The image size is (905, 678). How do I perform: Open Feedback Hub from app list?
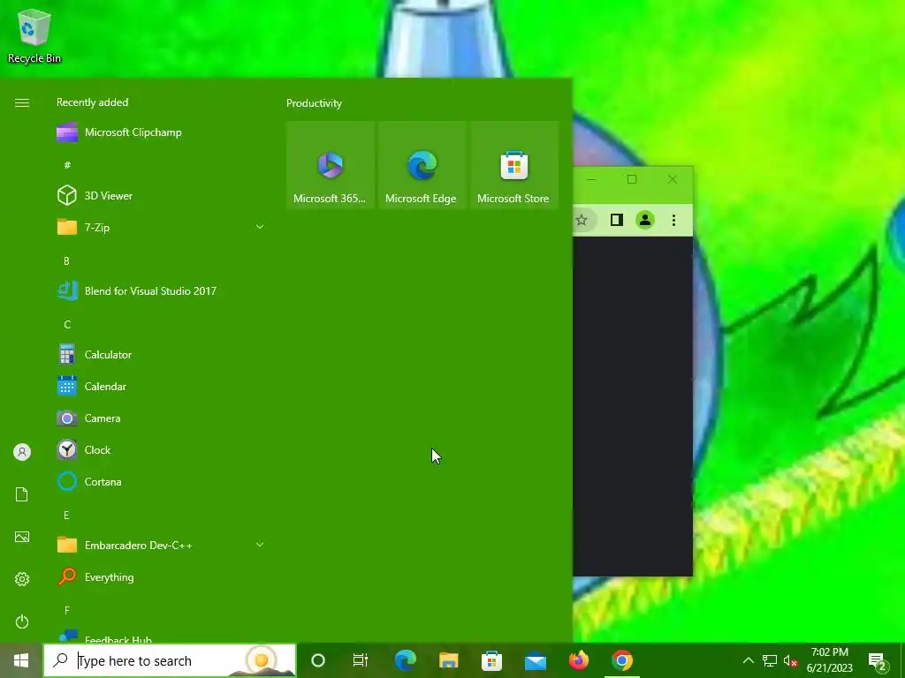(x=161, y=637)
